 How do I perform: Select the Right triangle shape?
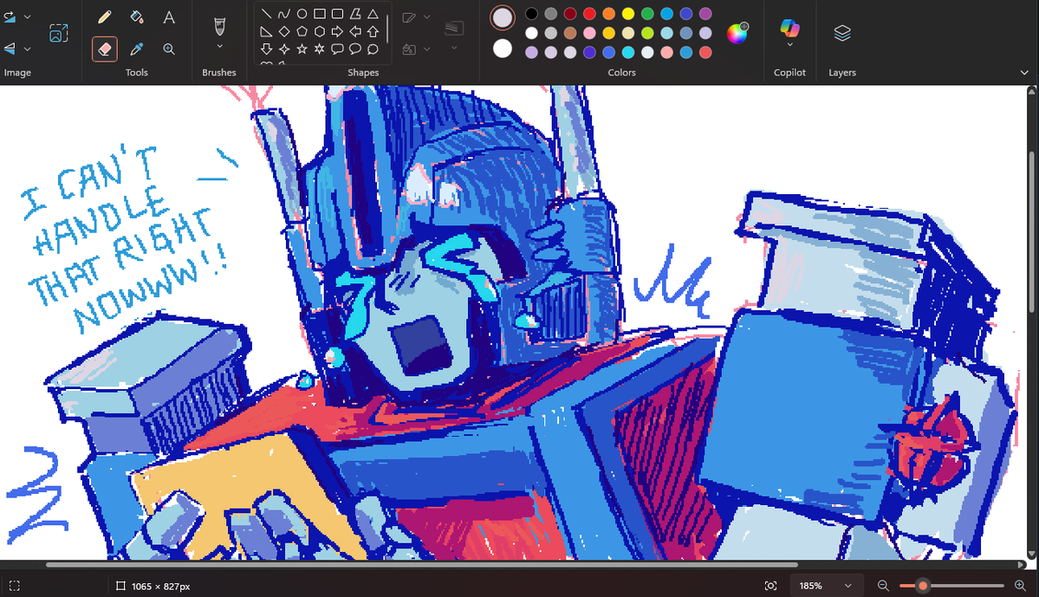click(266, 31)
